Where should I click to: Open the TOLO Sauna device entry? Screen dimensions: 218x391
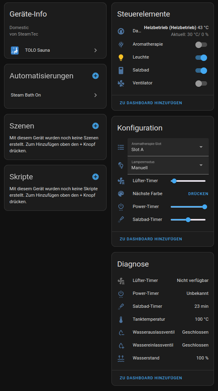[55, 50]
